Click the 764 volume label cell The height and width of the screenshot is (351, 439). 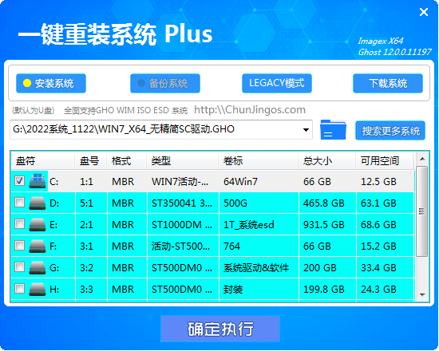(259, 246)
